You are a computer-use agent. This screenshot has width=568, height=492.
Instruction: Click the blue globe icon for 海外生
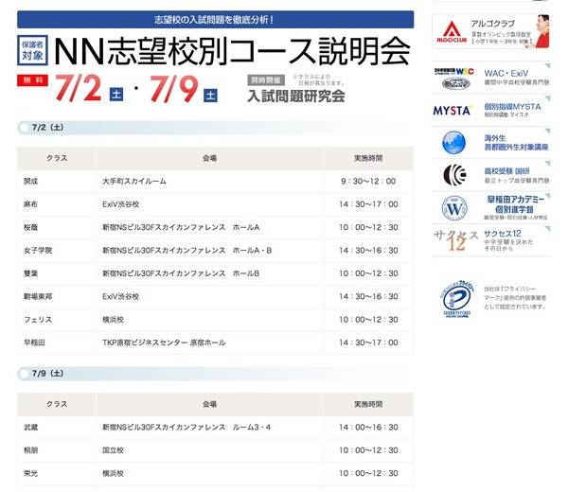[453, 143]
